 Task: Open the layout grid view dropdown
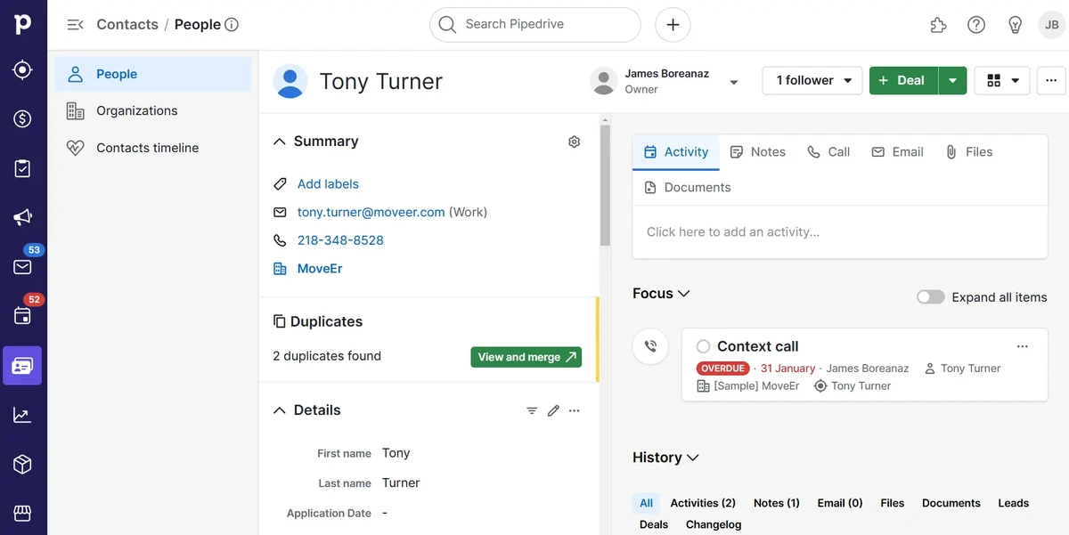click(1003, 80)
